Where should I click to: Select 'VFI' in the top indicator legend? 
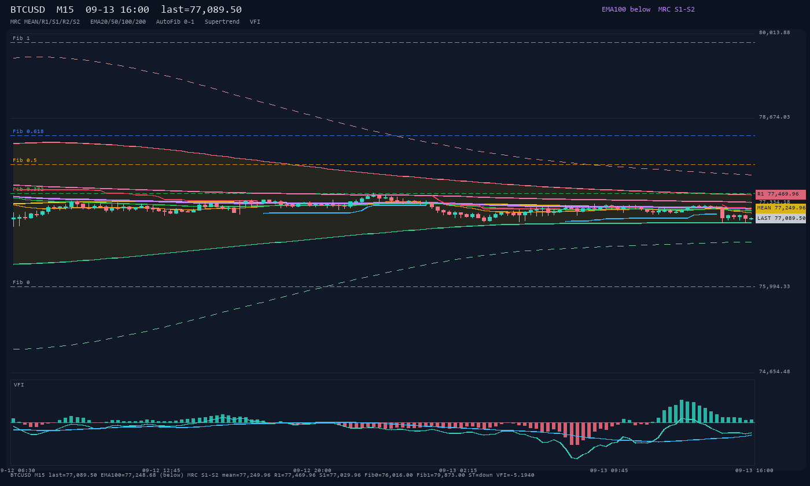(255, 21)
